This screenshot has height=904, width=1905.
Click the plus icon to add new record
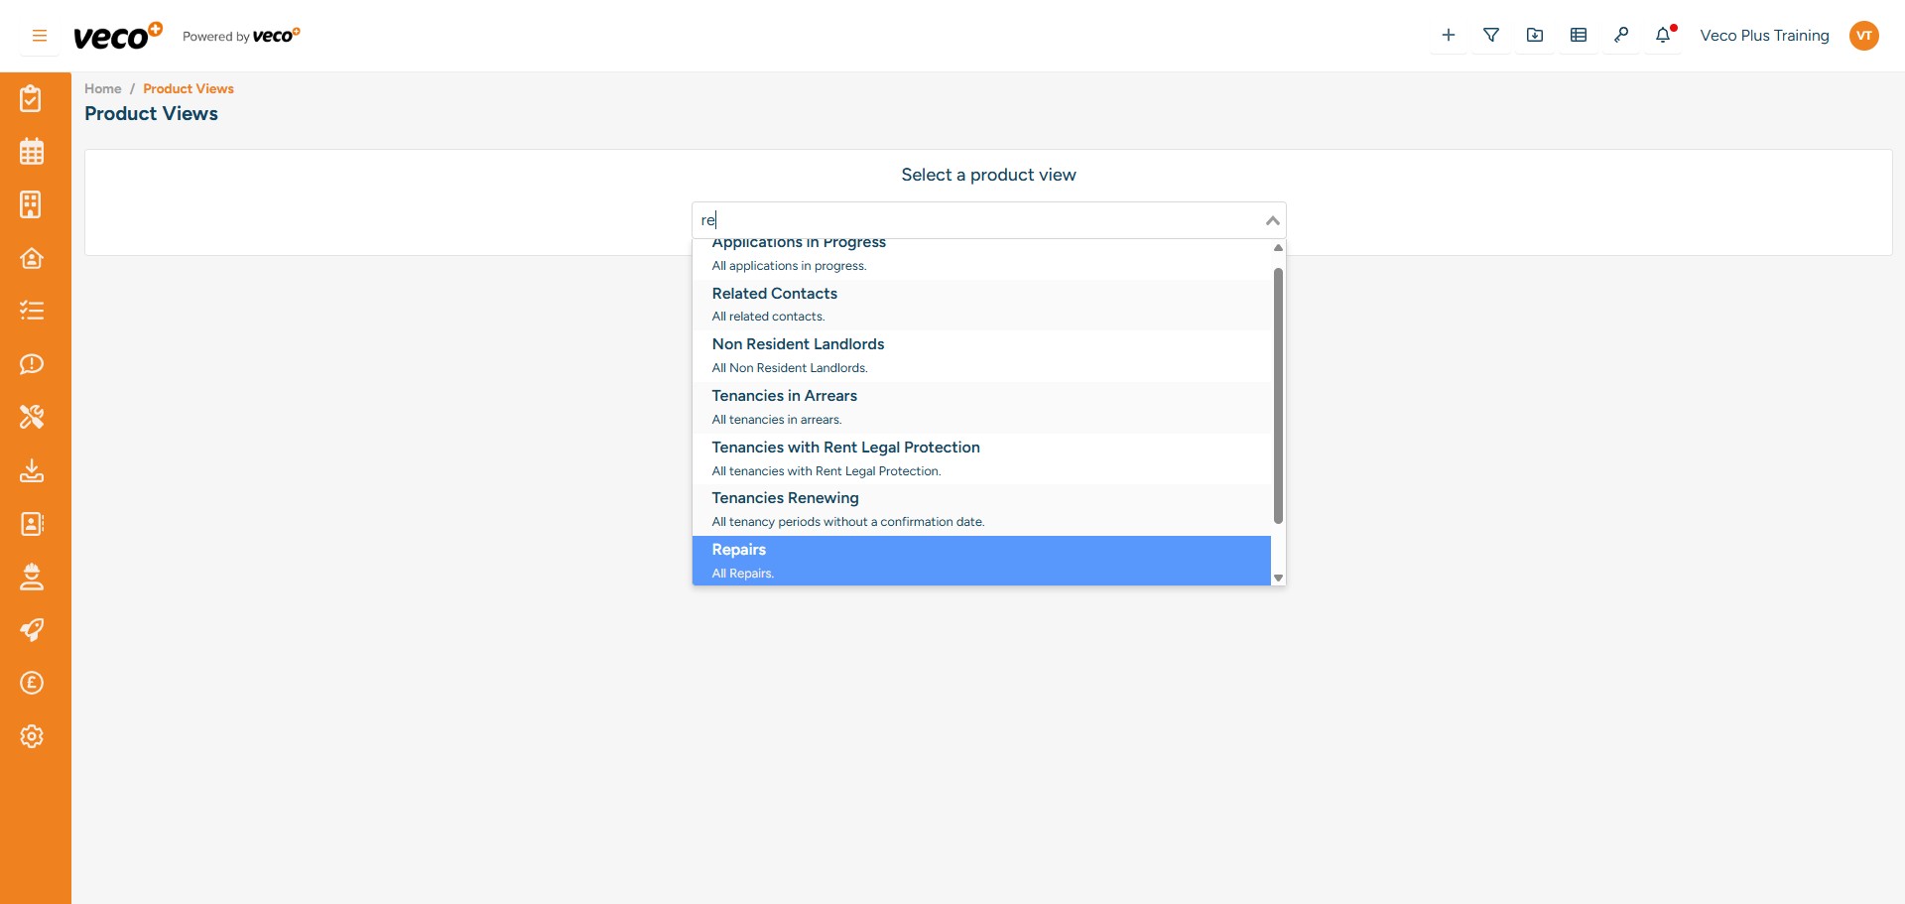1448,35
